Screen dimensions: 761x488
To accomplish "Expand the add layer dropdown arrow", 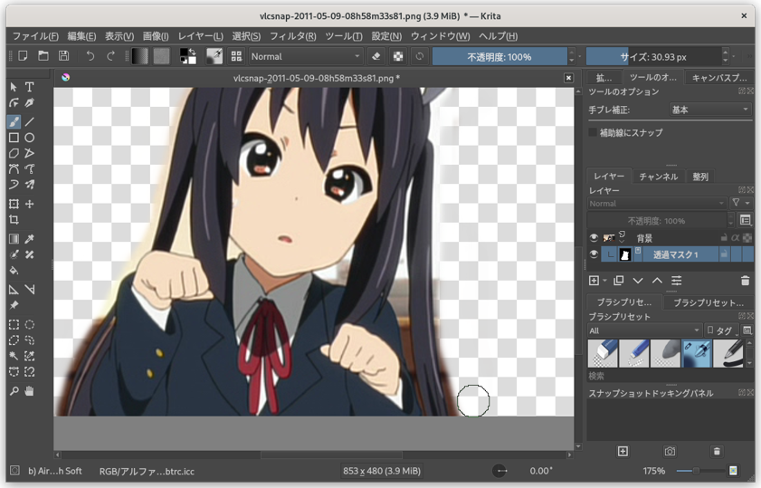I will [x=605, y=281].
